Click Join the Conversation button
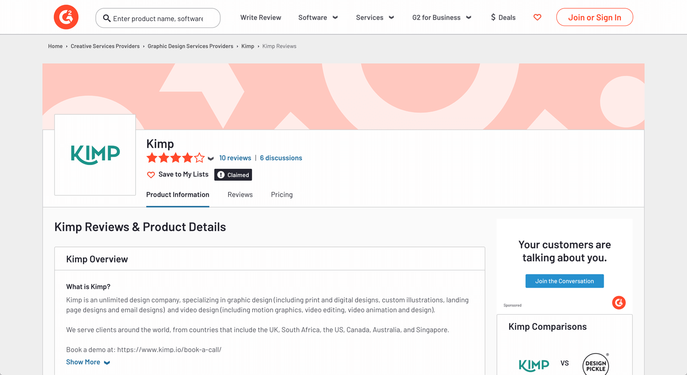The height and width of the screenshot is (375, 687). [x=564, y=281]
